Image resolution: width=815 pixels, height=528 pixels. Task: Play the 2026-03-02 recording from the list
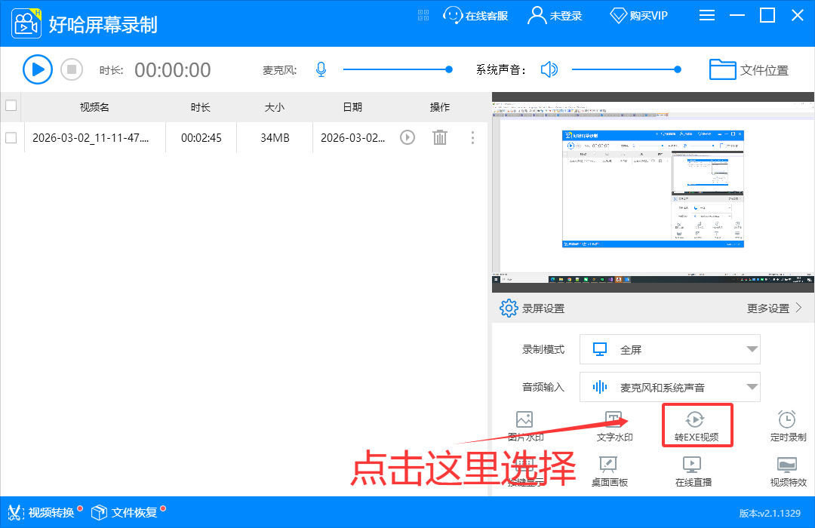[407, 137]
